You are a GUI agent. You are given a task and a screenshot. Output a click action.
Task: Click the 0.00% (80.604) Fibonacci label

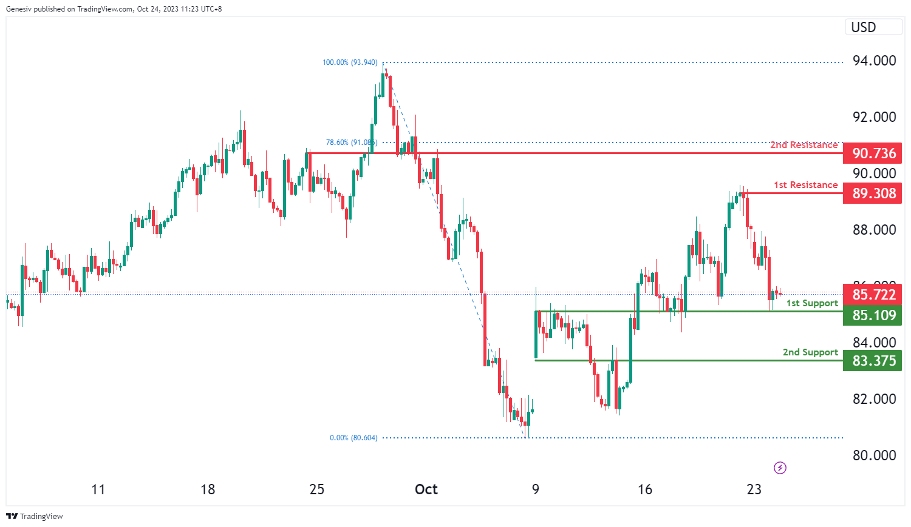pyautogui.click(x=353, y=438)
